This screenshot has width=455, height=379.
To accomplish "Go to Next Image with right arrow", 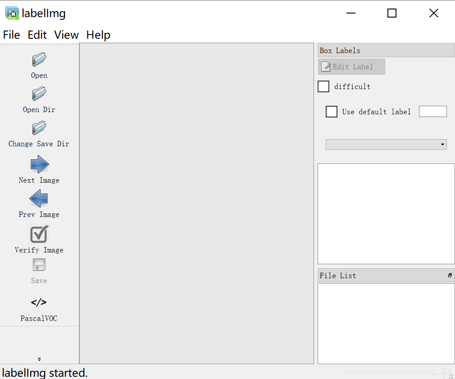I will (x=40, y=164).
